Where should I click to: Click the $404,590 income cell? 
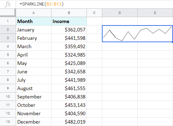click(69, 113)
